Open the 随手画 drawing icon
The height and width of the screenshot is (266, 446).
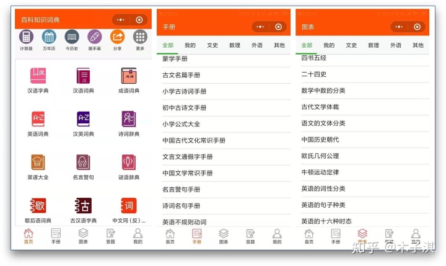coord(94,37)
